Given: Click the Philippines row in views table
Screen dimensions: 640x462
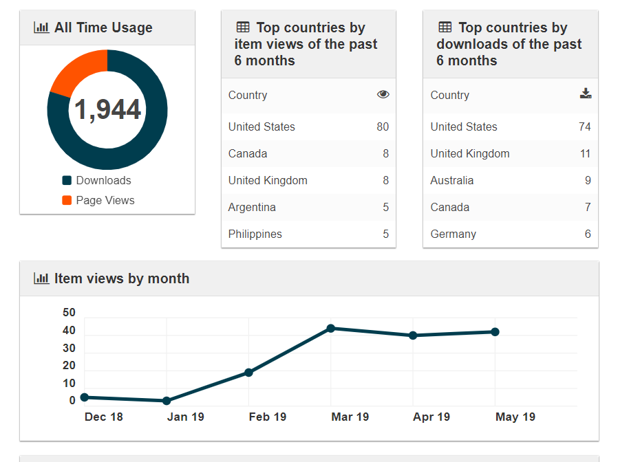Looking at the screenshot, I should pos(308,234).
